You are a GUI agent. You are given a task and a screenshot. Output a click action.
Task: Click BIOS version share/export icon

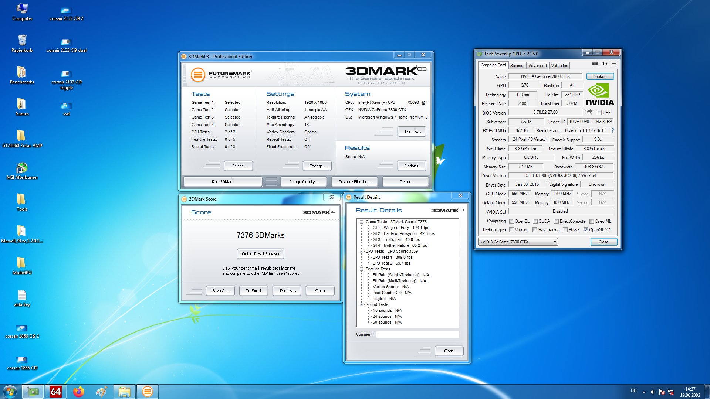[x=588, y=112]
